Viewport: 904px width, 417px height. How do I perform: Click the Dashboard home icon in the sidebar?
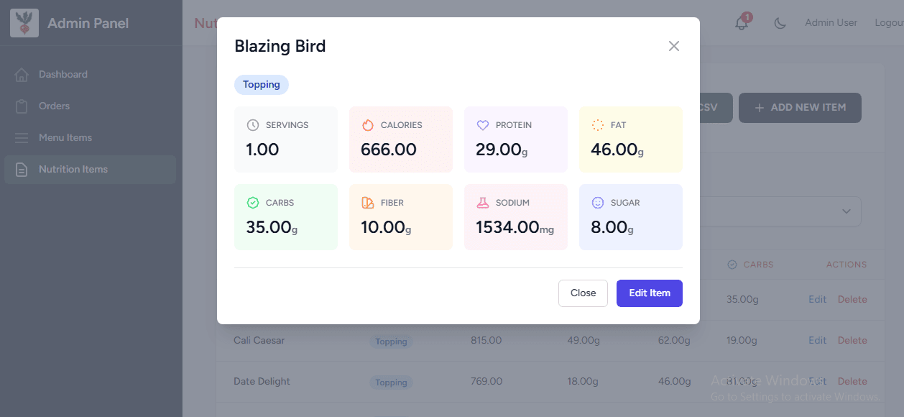(x=22, y=75)
